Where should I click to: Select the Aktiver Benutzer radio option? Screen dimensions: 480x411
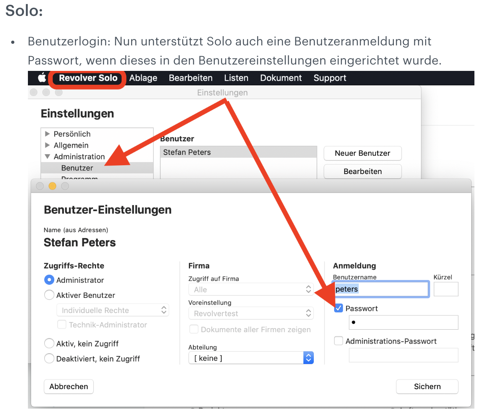tap(49, 295)
